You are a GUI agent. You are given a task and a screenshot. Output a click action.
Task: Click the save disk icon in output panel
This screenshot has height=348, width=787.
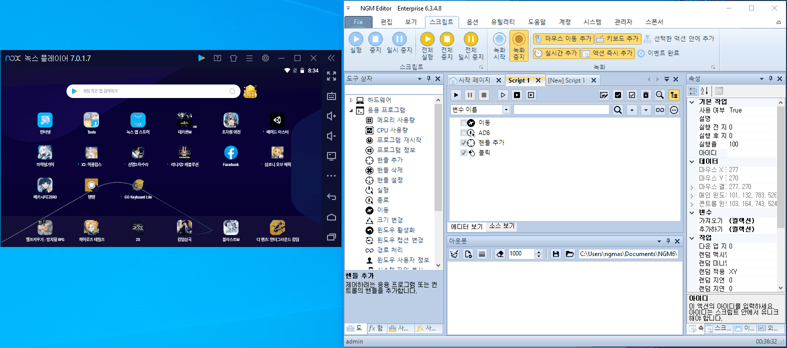pyautogui.click(x=555, y=254)
